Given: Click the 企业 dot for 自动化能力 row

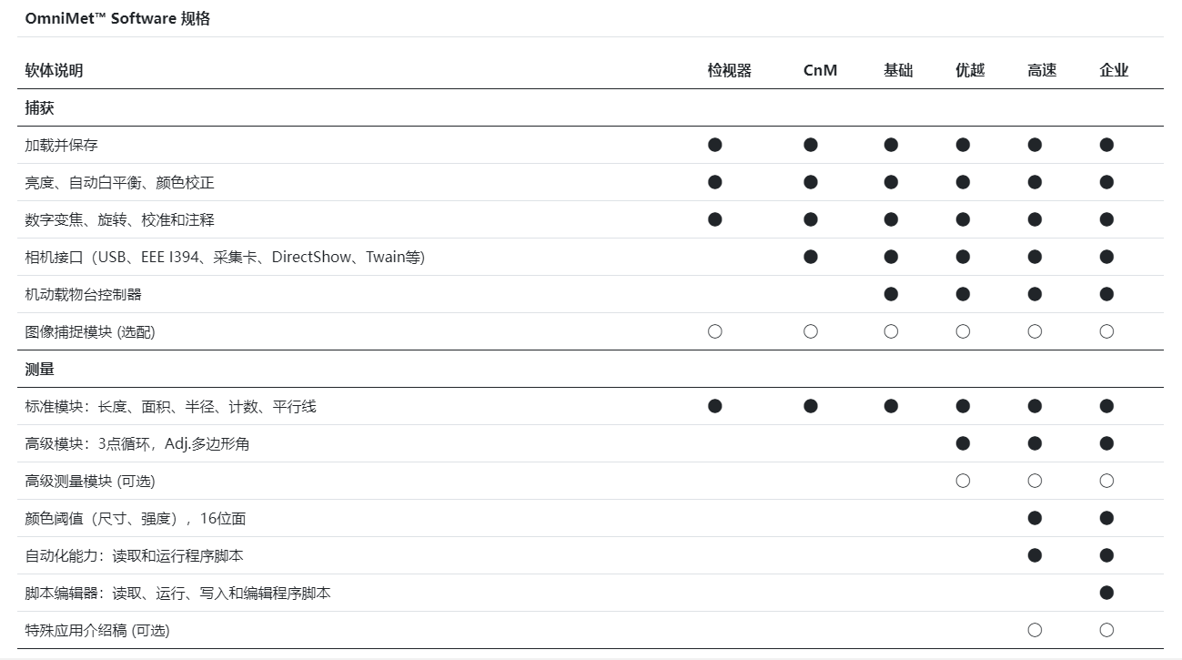Looking at the screenshot, I should tap(1106, 555).
